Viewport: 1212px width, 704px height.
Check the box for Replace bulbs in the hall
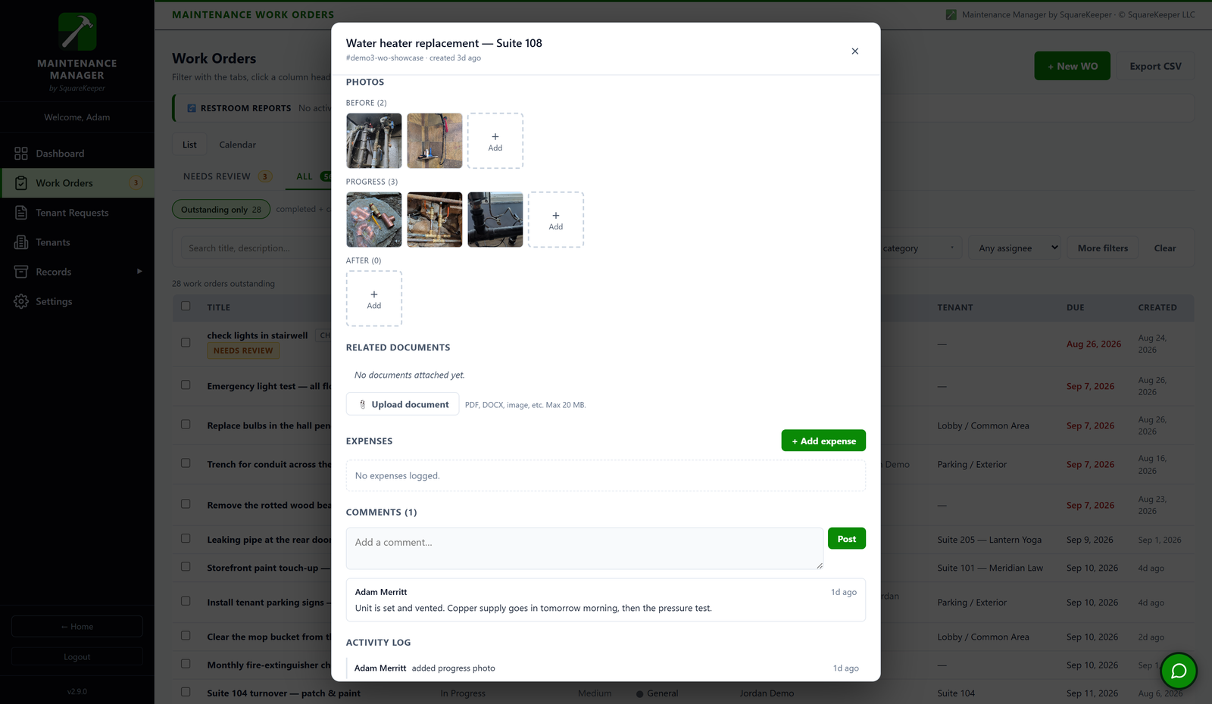[186, 424]
